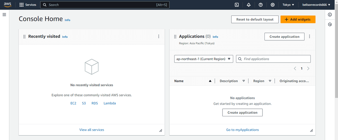Open the Applications widget options menu
This screenshot has height=140, width=338.
(310, 36)
